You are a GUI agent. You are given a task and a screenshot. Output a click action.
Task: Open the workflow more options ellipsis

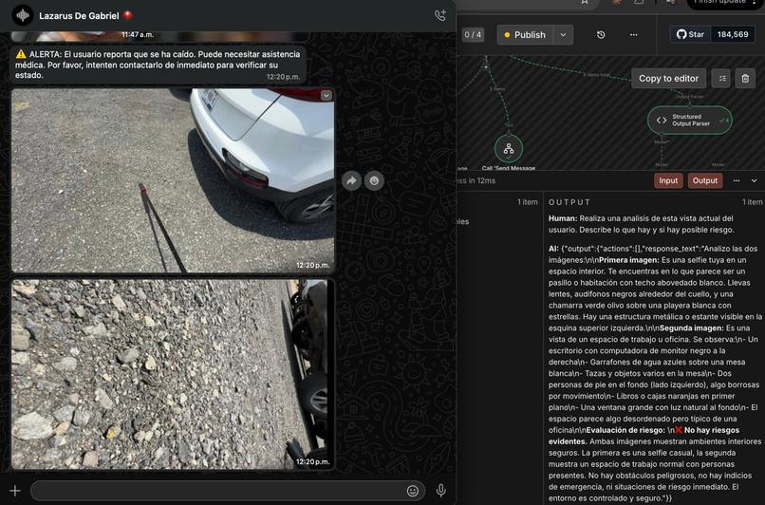(633, 34)
